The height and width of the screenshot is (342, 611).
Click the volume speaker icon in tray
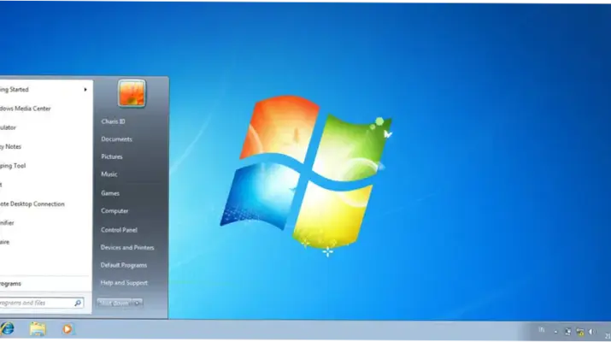pos(592,332)
